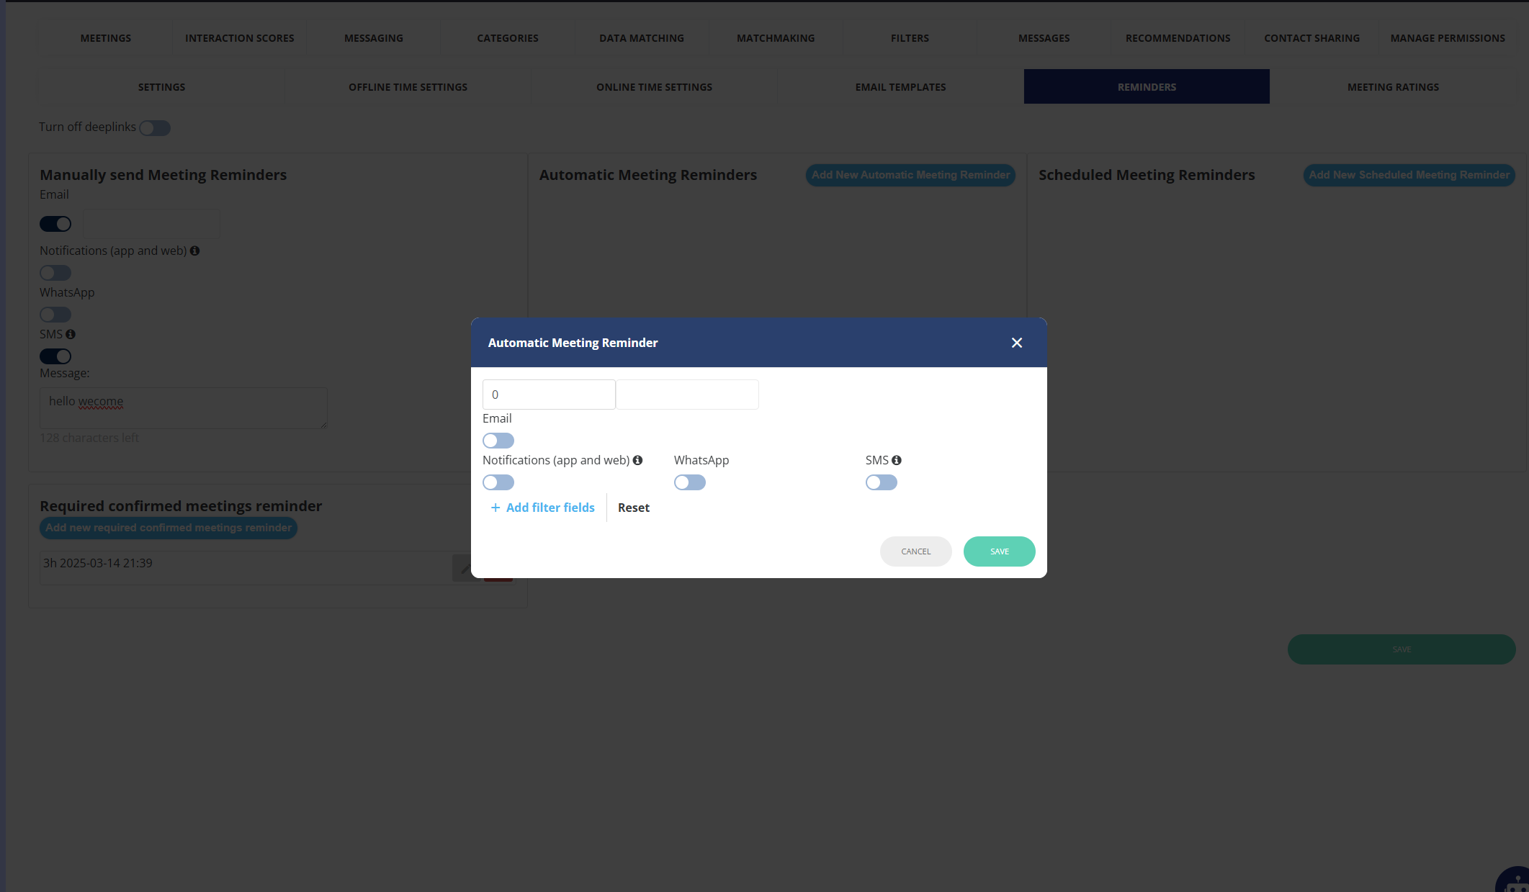Click info icon next to dialog Notifications label
This screenshot has height=892, width=1529.
click(637, 460)
